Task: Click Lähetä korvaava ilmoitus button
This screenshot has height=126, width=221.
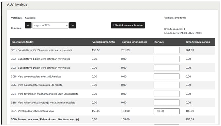Action: point(128,25)
